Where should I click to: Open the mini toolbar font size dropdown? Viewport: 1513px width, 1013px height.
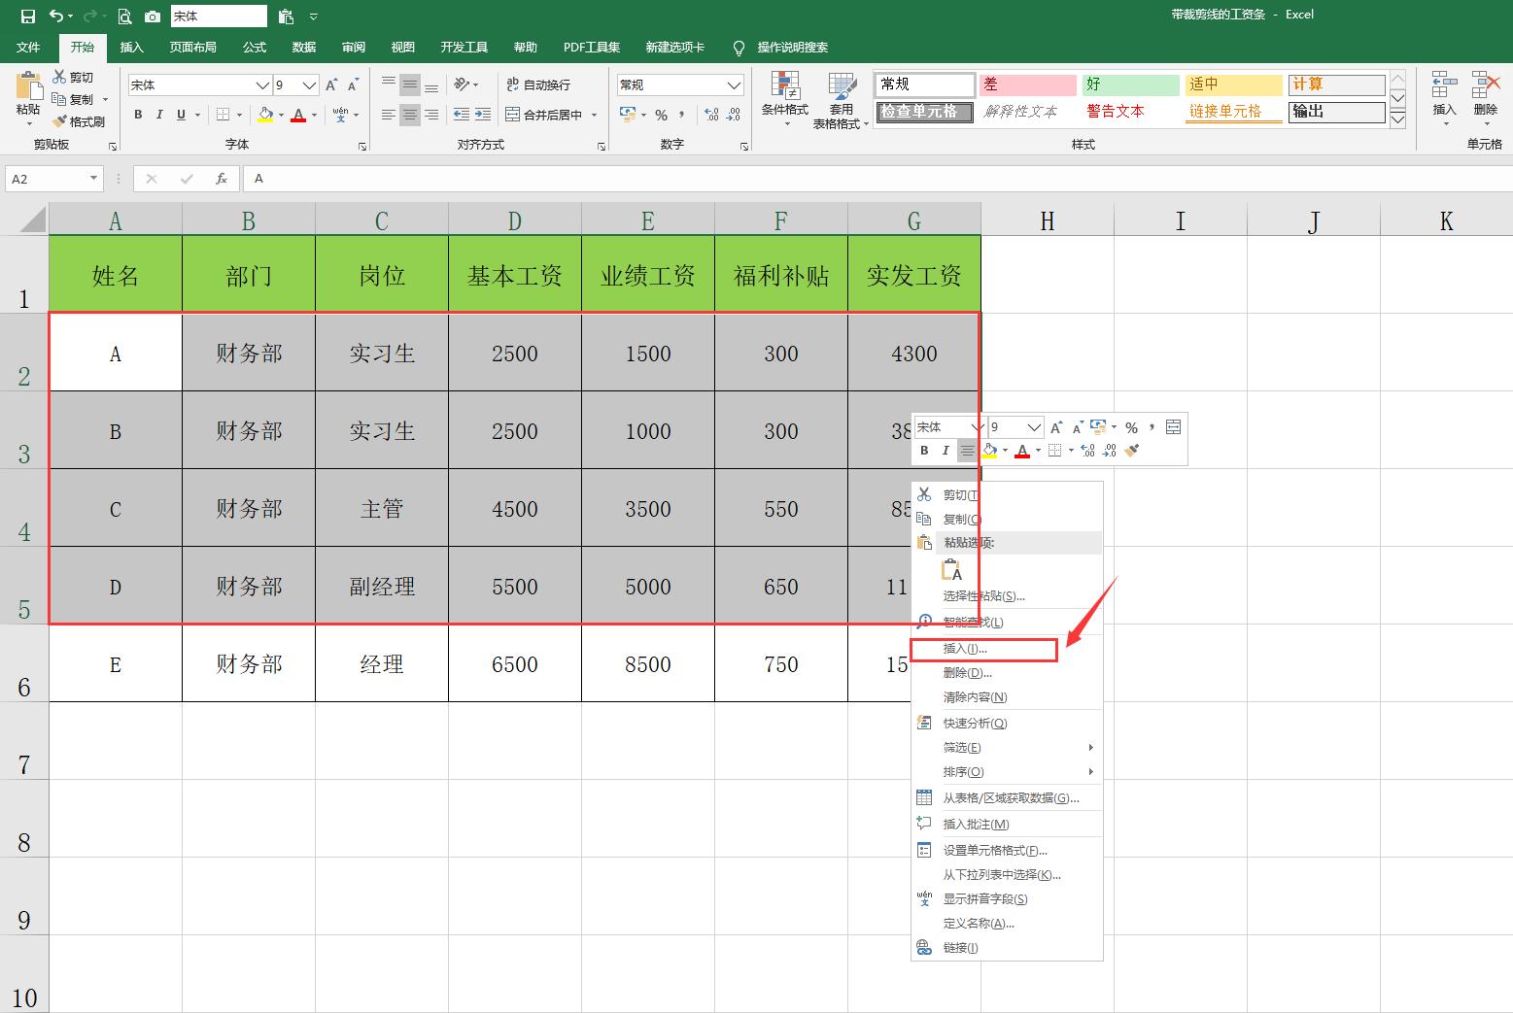pos(1034,427)
